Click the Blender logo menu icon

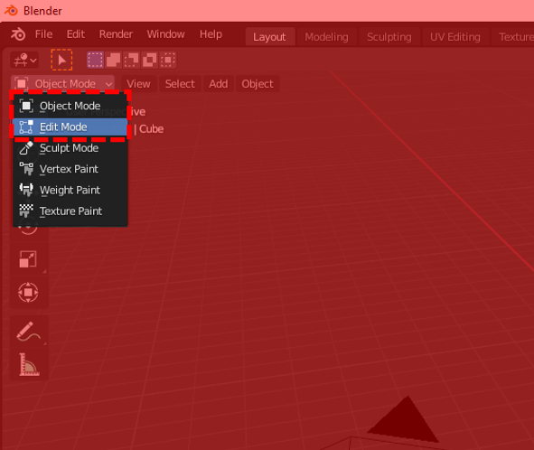pyautogui.click(x=18, y=34)
